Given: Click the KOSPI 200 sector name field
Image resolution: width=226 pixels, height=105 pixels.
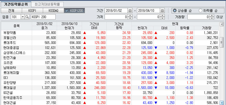Looking at the screenshot, I should 43,17.
